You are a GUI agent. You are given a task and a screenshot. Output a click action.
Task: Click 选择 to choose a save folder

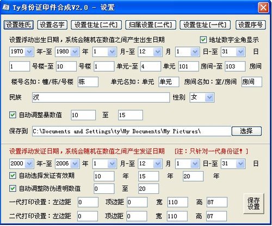[x=246, y=131]
